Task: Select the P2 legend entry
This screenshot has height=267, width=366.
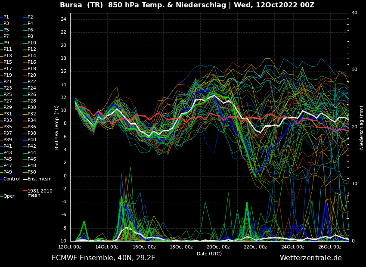Action: [28, 17]
